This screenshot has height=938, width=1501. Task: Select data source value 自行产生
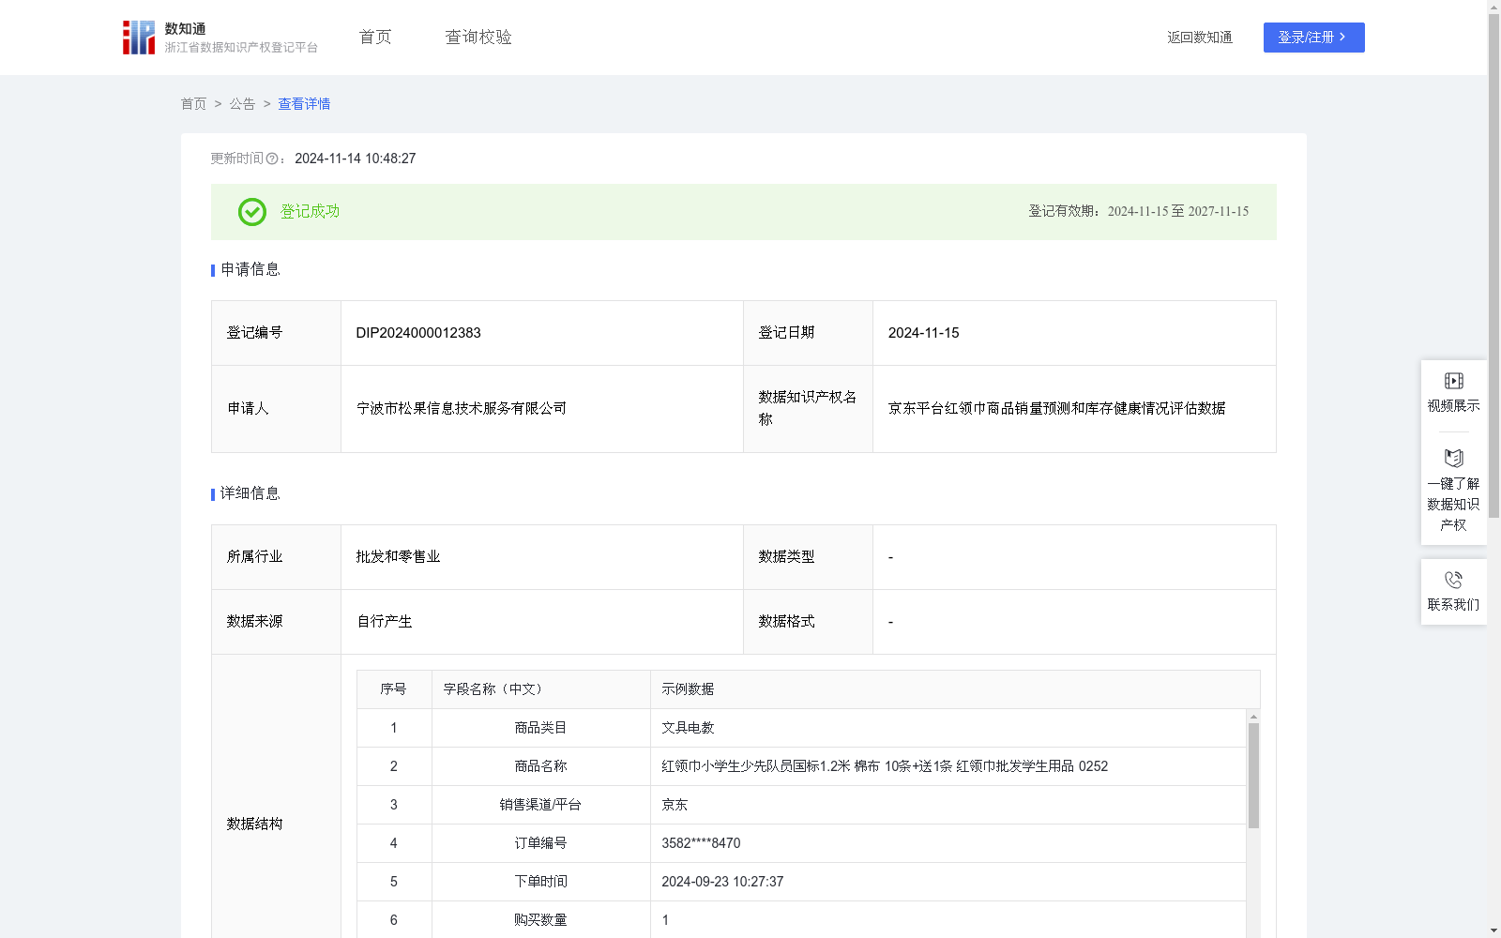385,622
